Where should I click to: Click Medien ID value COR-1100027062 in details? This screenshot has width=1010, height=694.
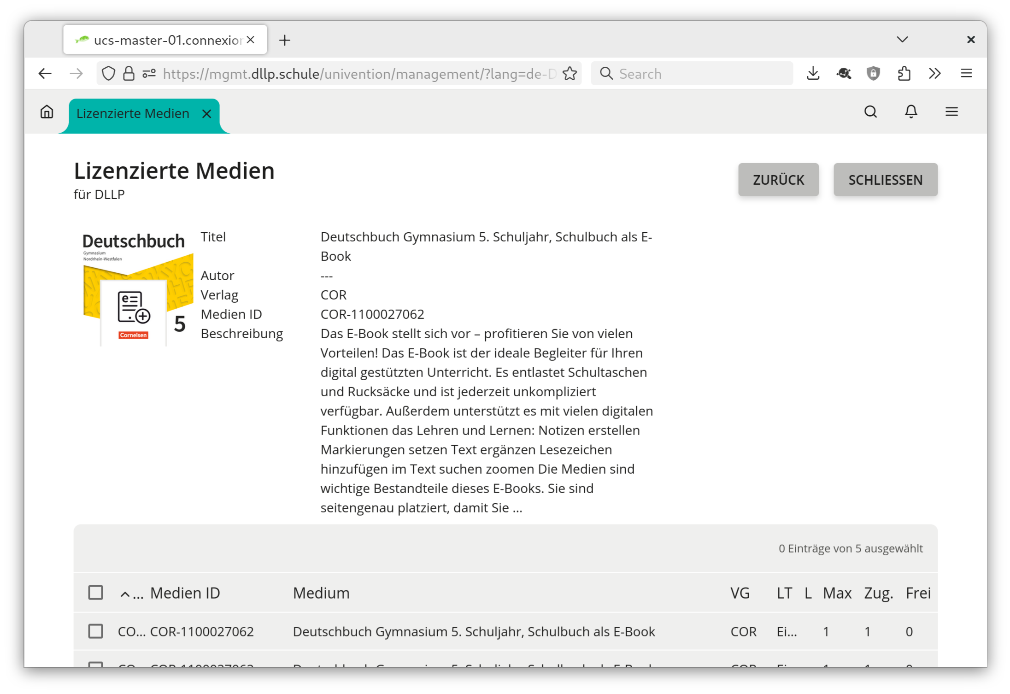point(372,314)
